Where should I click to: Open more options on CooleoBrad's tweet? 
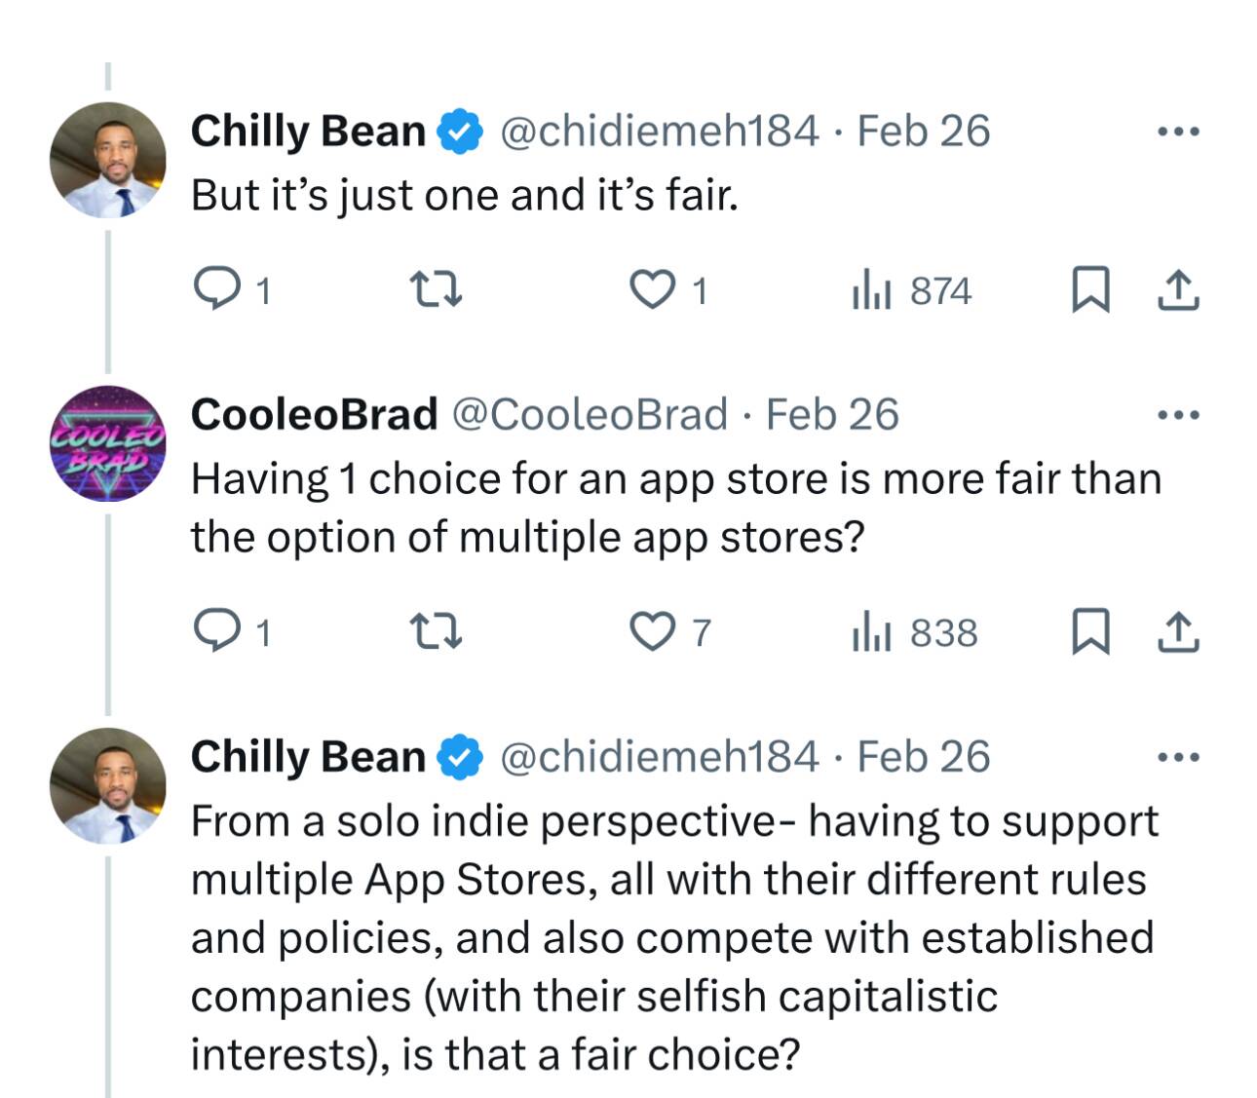[1178, 415]
